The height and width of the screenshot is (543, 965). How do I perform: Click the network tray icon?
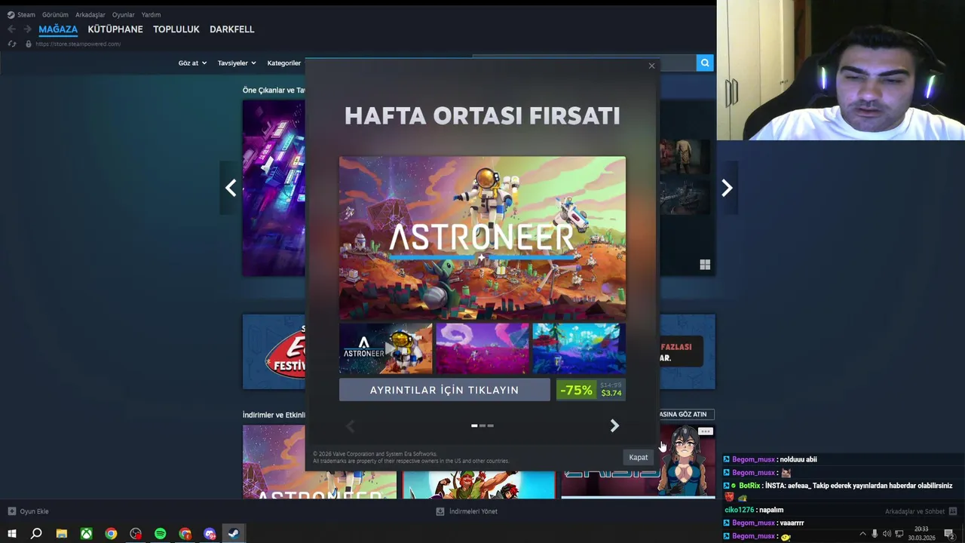[899, 534]
